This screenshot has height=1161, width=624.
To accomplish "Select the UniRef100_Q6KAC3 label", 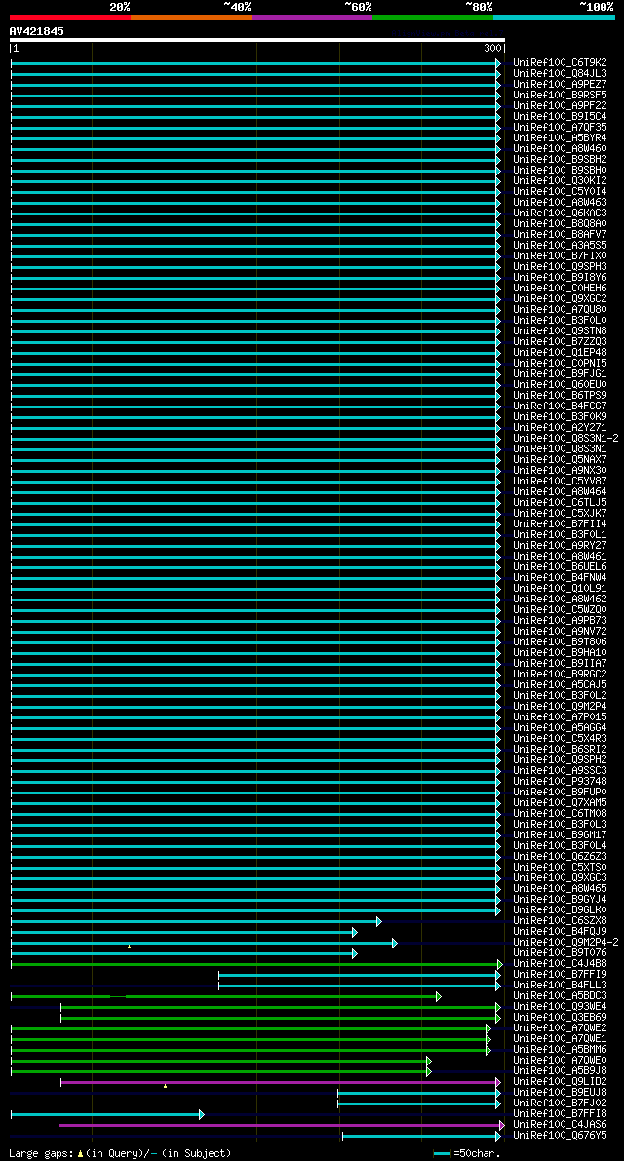I will click(560, 213).
